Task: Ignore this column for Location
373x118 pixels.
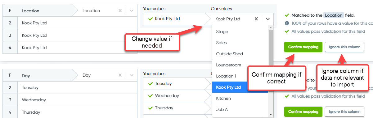Action: tap(344, 47)
